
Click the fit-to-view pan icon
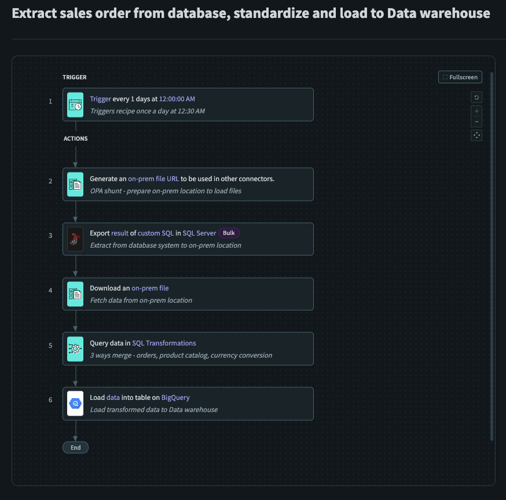click(476, 135)
